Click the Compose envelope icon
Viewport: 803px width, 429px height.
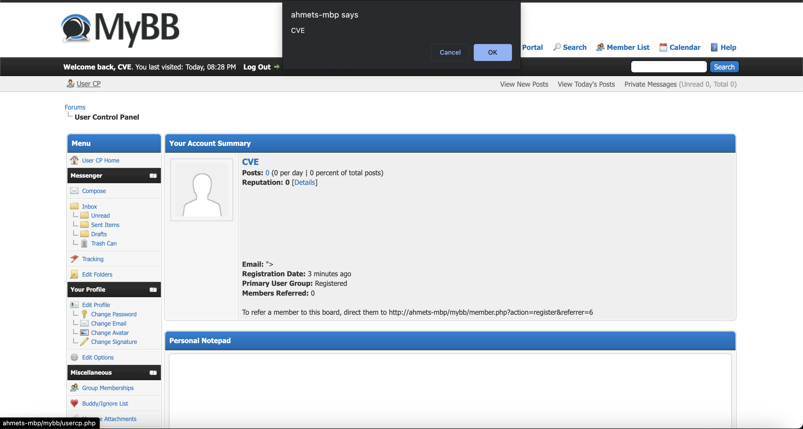74,191
